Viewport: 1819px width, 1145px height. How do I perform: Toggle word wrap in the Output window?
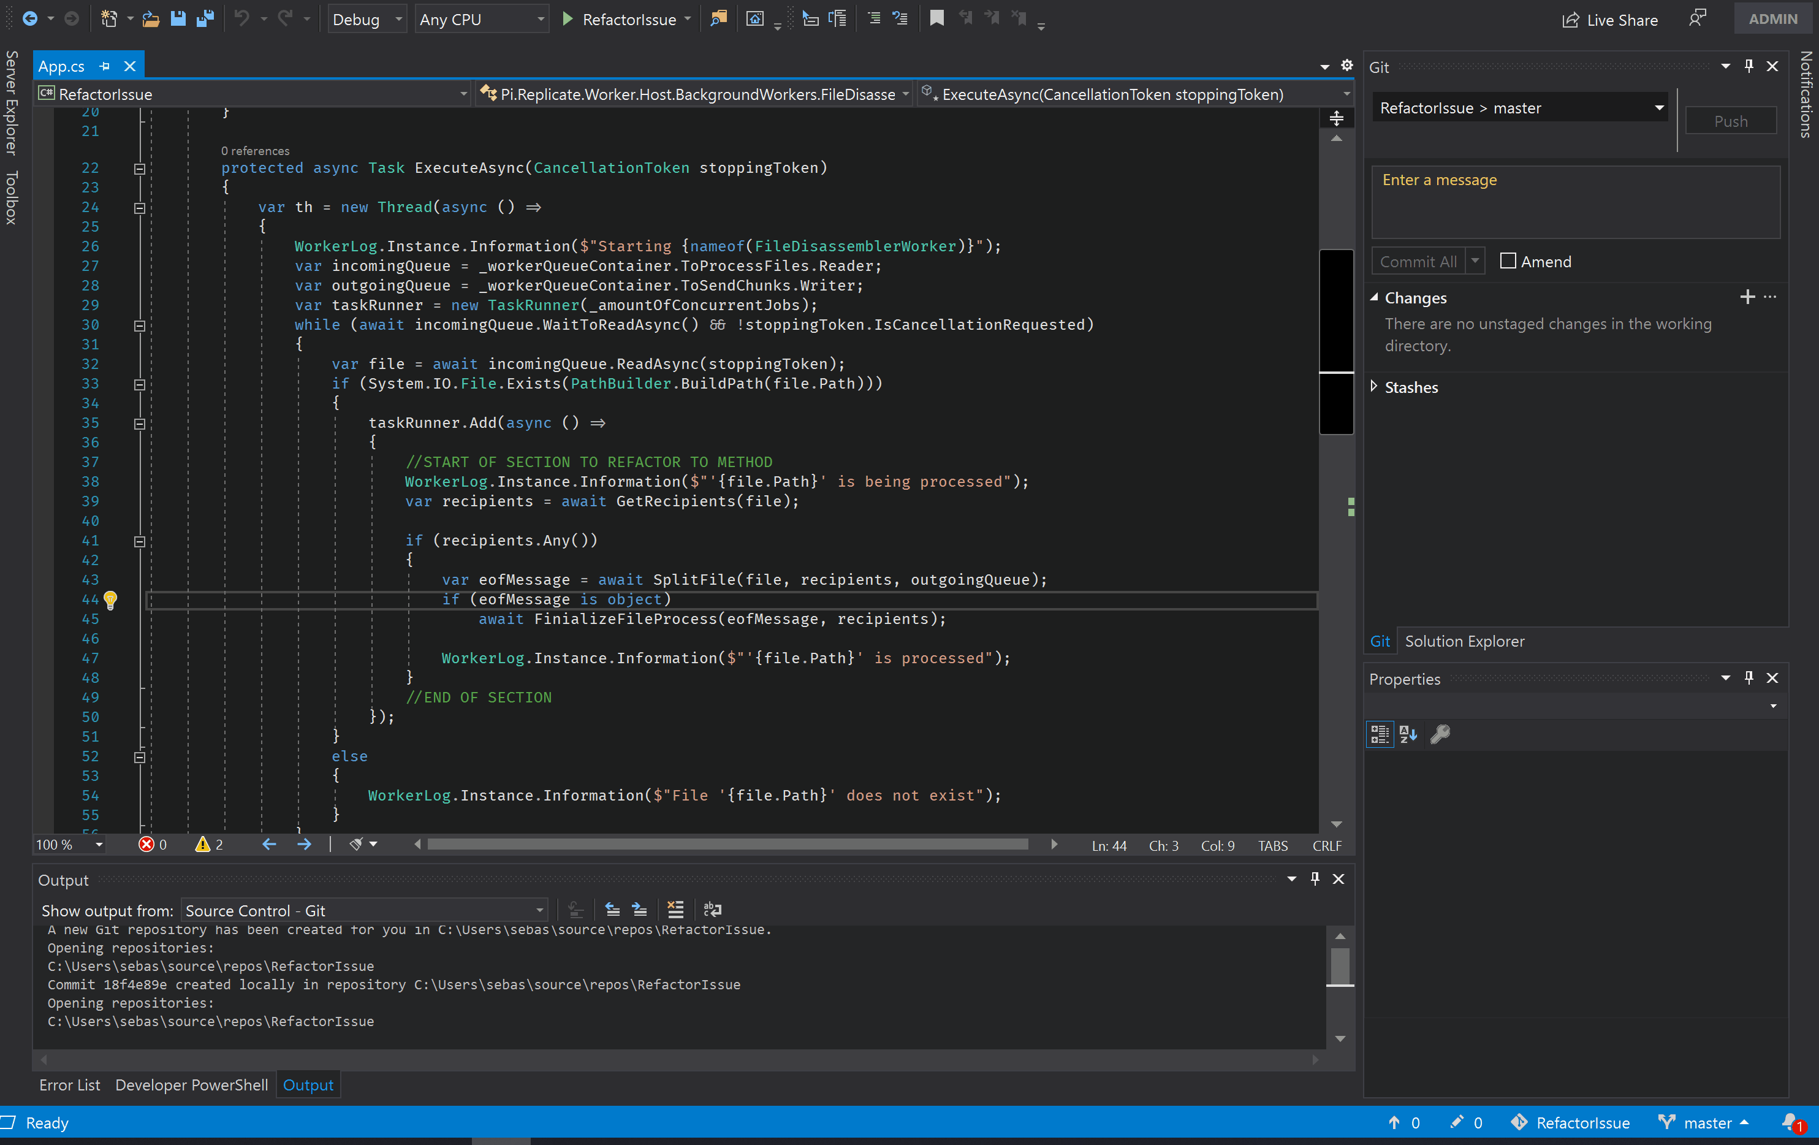[x=712, y=910]
